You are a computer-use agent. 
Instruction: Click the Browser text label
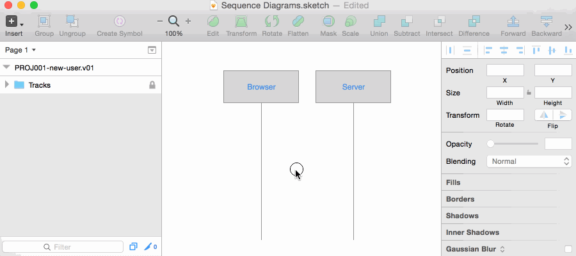click(261, 87)
